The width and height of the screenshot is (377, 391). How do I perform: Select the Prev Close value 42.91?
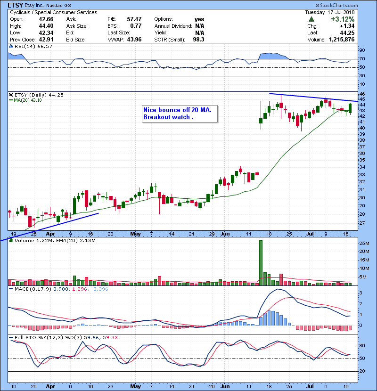[46, 40]
